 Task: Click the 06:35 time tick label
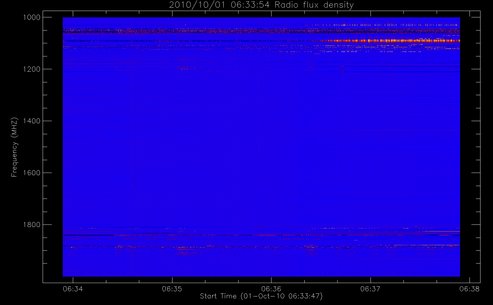[x=172, y=289]
